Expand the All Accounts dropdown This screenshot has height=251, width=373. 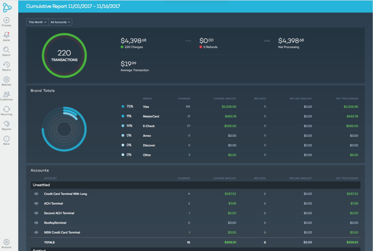[60, 22]
